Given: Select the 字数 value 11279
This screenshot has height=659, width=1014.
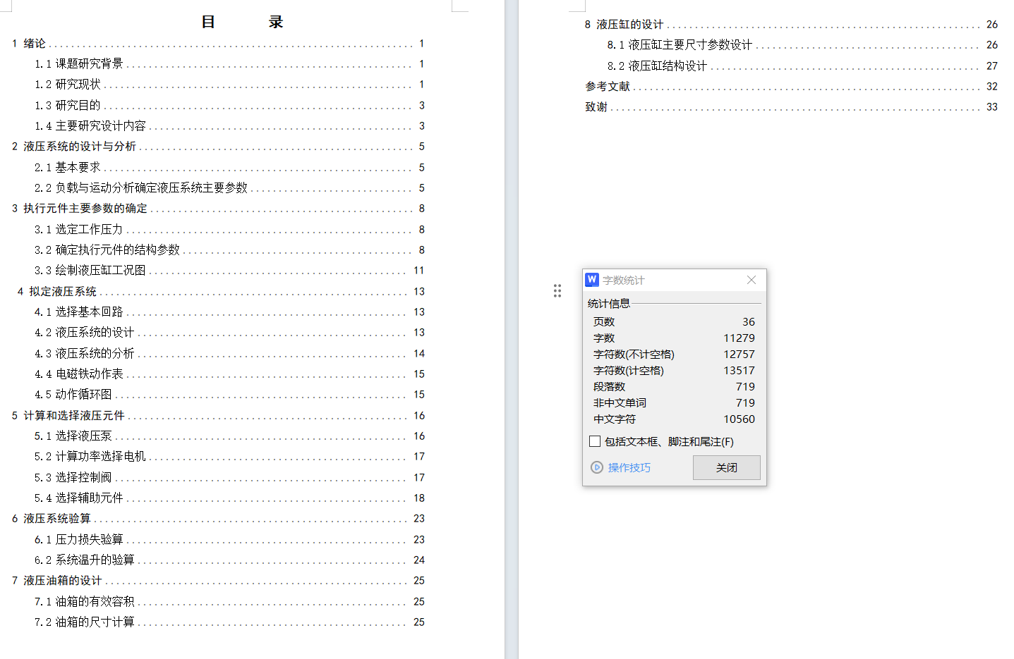Looking at the screenshot, I should point(739,338).
